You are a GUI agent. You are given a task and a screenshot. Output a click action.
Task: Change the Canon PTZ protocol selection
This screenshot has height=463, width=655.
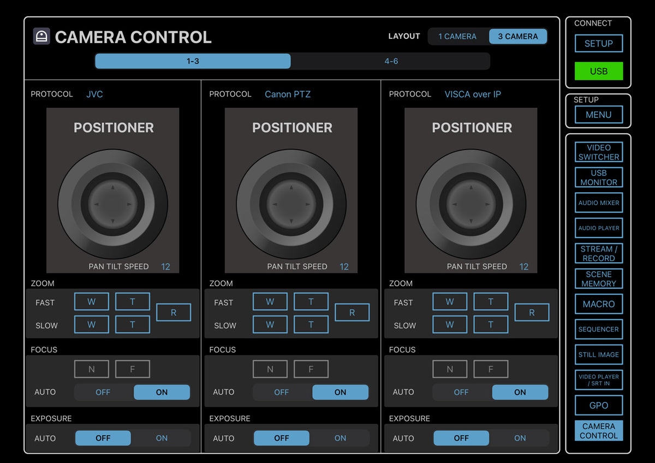pos(288,94)
